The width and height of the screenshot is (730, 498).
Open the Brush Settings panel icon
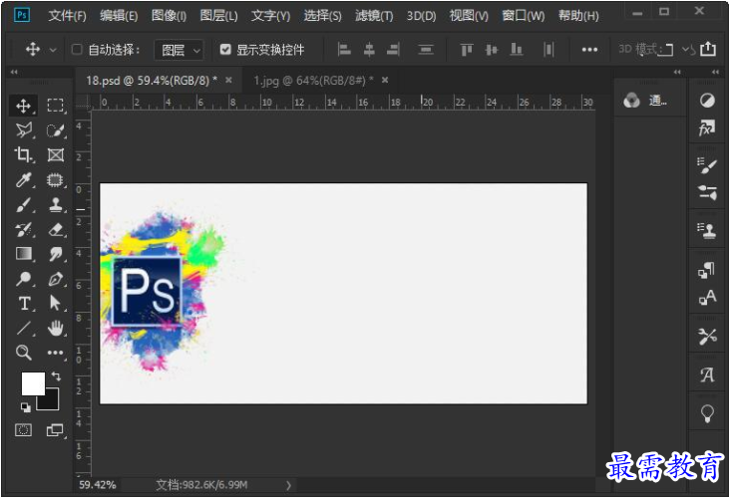coord(707,165)
